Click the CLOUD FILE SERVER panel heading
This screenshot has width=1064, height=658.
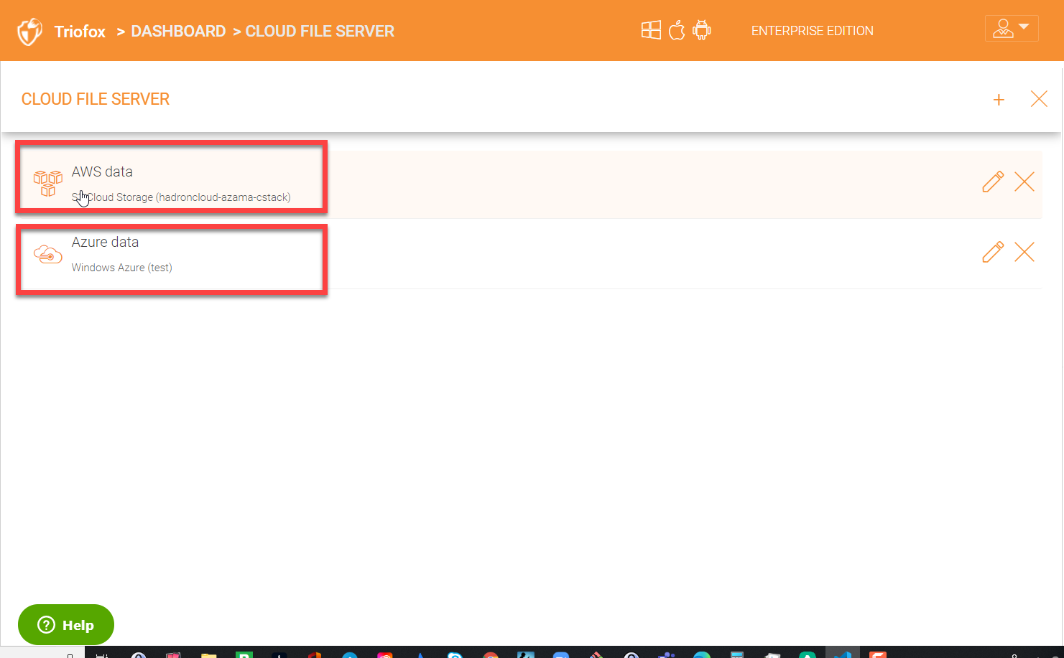[96, 99]
